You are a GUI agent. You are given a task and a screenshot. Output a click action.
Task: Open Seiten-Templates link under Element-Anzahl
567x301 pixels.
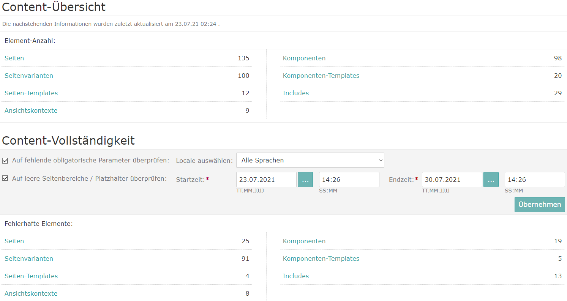[x=31, y=93]
